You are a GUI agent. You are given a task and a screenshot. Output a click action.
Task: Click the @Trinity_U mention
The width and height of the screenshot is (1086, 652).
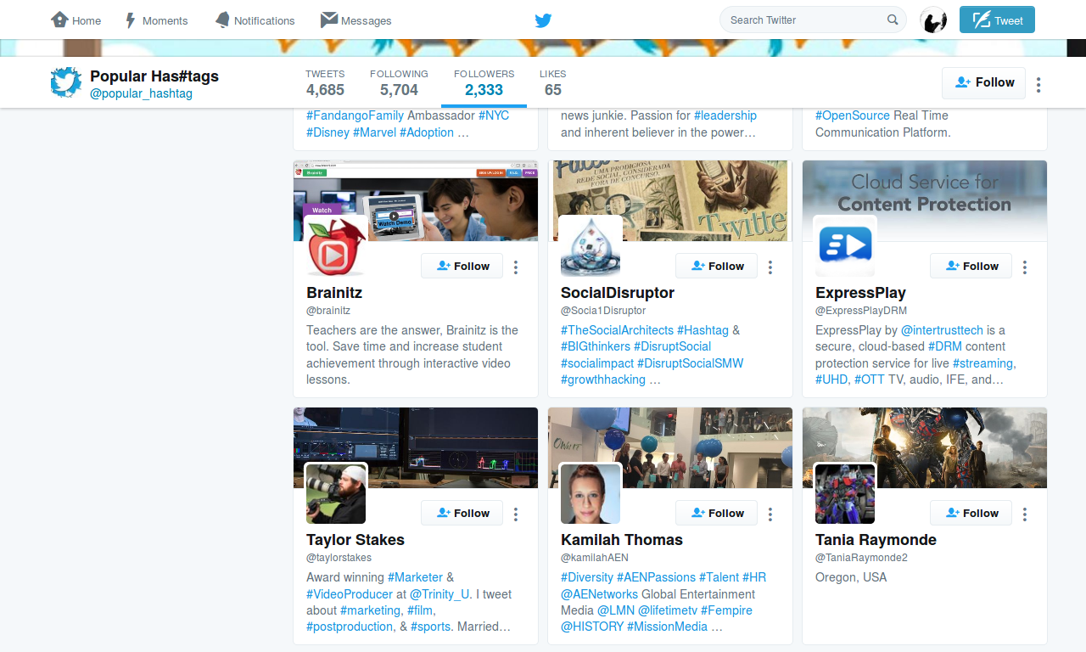pos(439,594)
